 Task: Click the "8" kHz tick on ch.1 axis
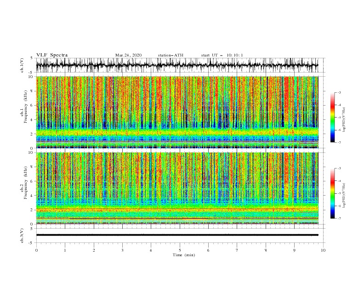tap(32, 91)
